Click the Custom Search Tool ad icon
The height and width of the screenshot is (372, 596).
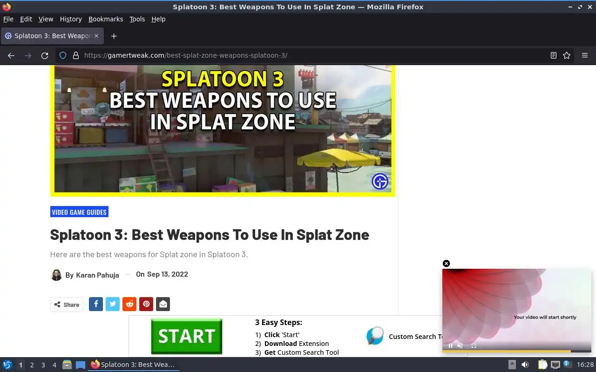[x=375, y=336]
